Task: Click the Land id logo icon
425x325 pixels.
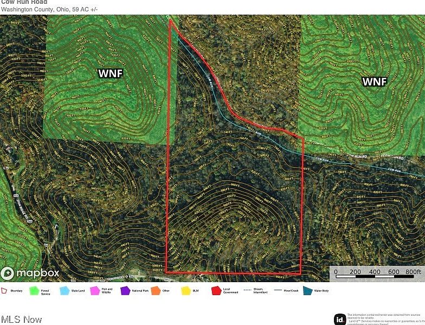Action: point(340,319)
